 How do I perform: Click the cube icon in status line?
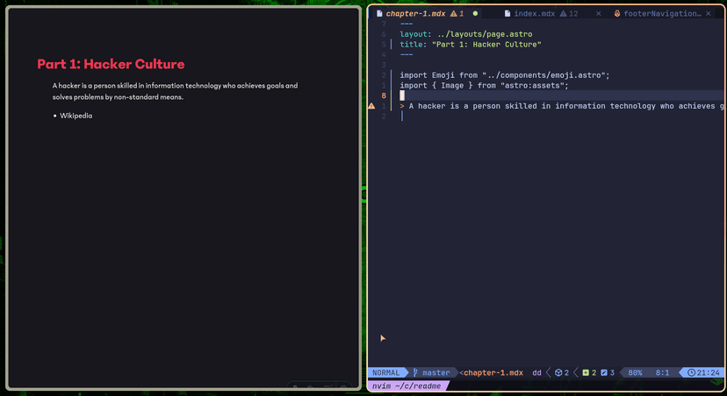[x=558, y=372]
